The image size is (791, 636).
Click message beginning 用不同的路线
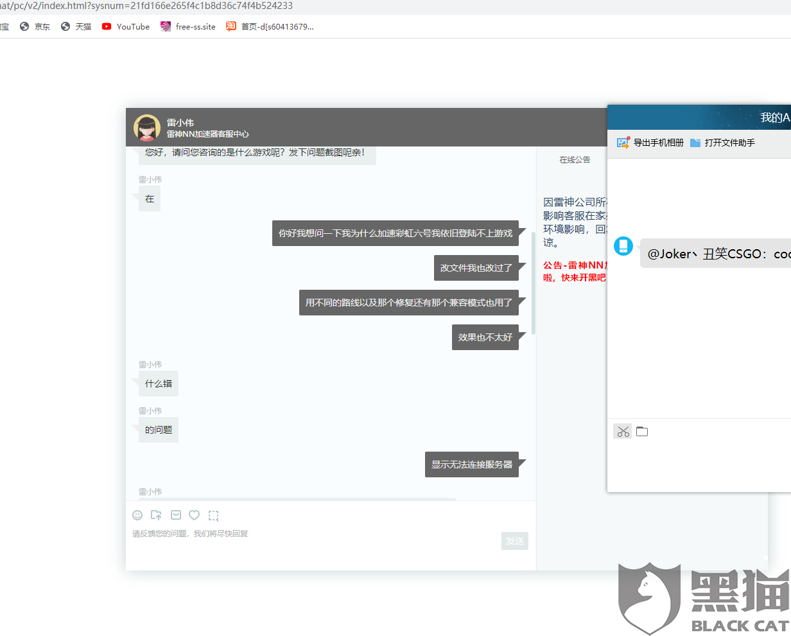coord(409,303)
